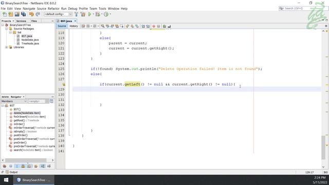Click Find Next Occurrence icon

point(112,26)
